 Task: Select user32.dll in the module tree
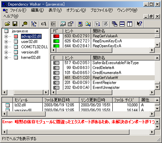coord(29,42)
